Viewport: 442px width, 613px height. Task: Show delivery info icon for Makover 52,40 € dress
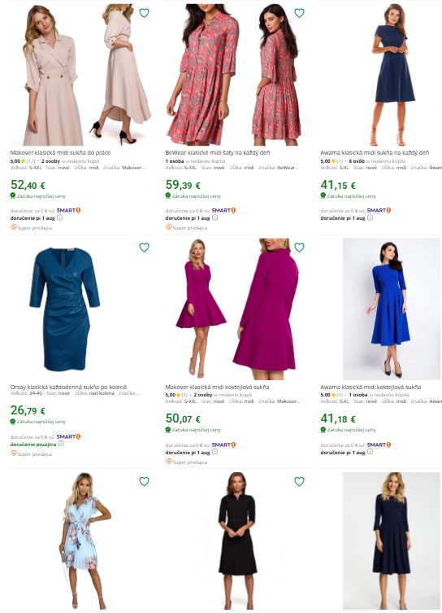point(59,217)
